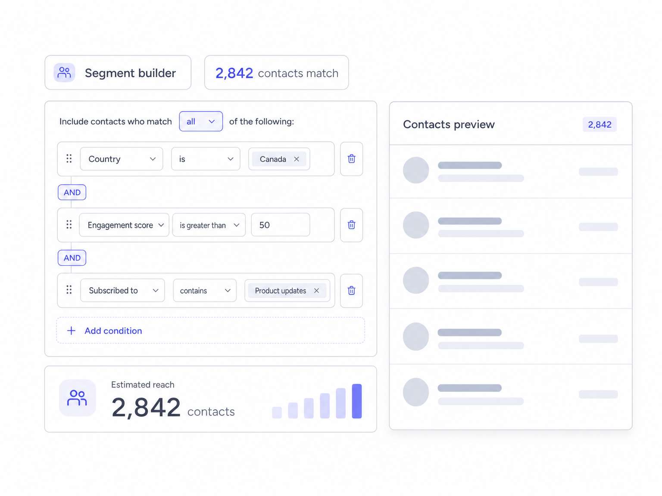Open the Country field dropdown
Image resolution: width=662 pixels, height=496 pixels.
click(x=122, y=159)
